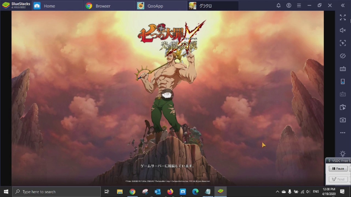Pause recording in VSDC window
Viewport: 351px width, 197px height.
338,169
